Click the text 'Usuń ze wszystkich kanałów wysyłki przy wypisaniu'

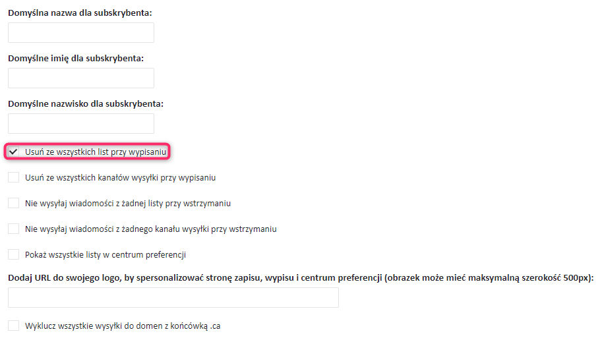tap(120, 177)
